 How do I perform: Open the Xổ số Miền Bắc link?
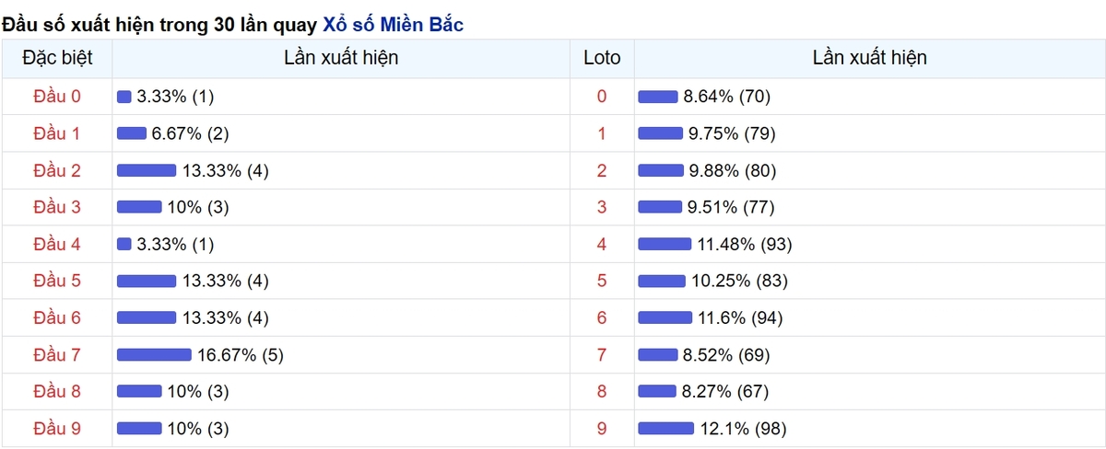tap(393, 25)
